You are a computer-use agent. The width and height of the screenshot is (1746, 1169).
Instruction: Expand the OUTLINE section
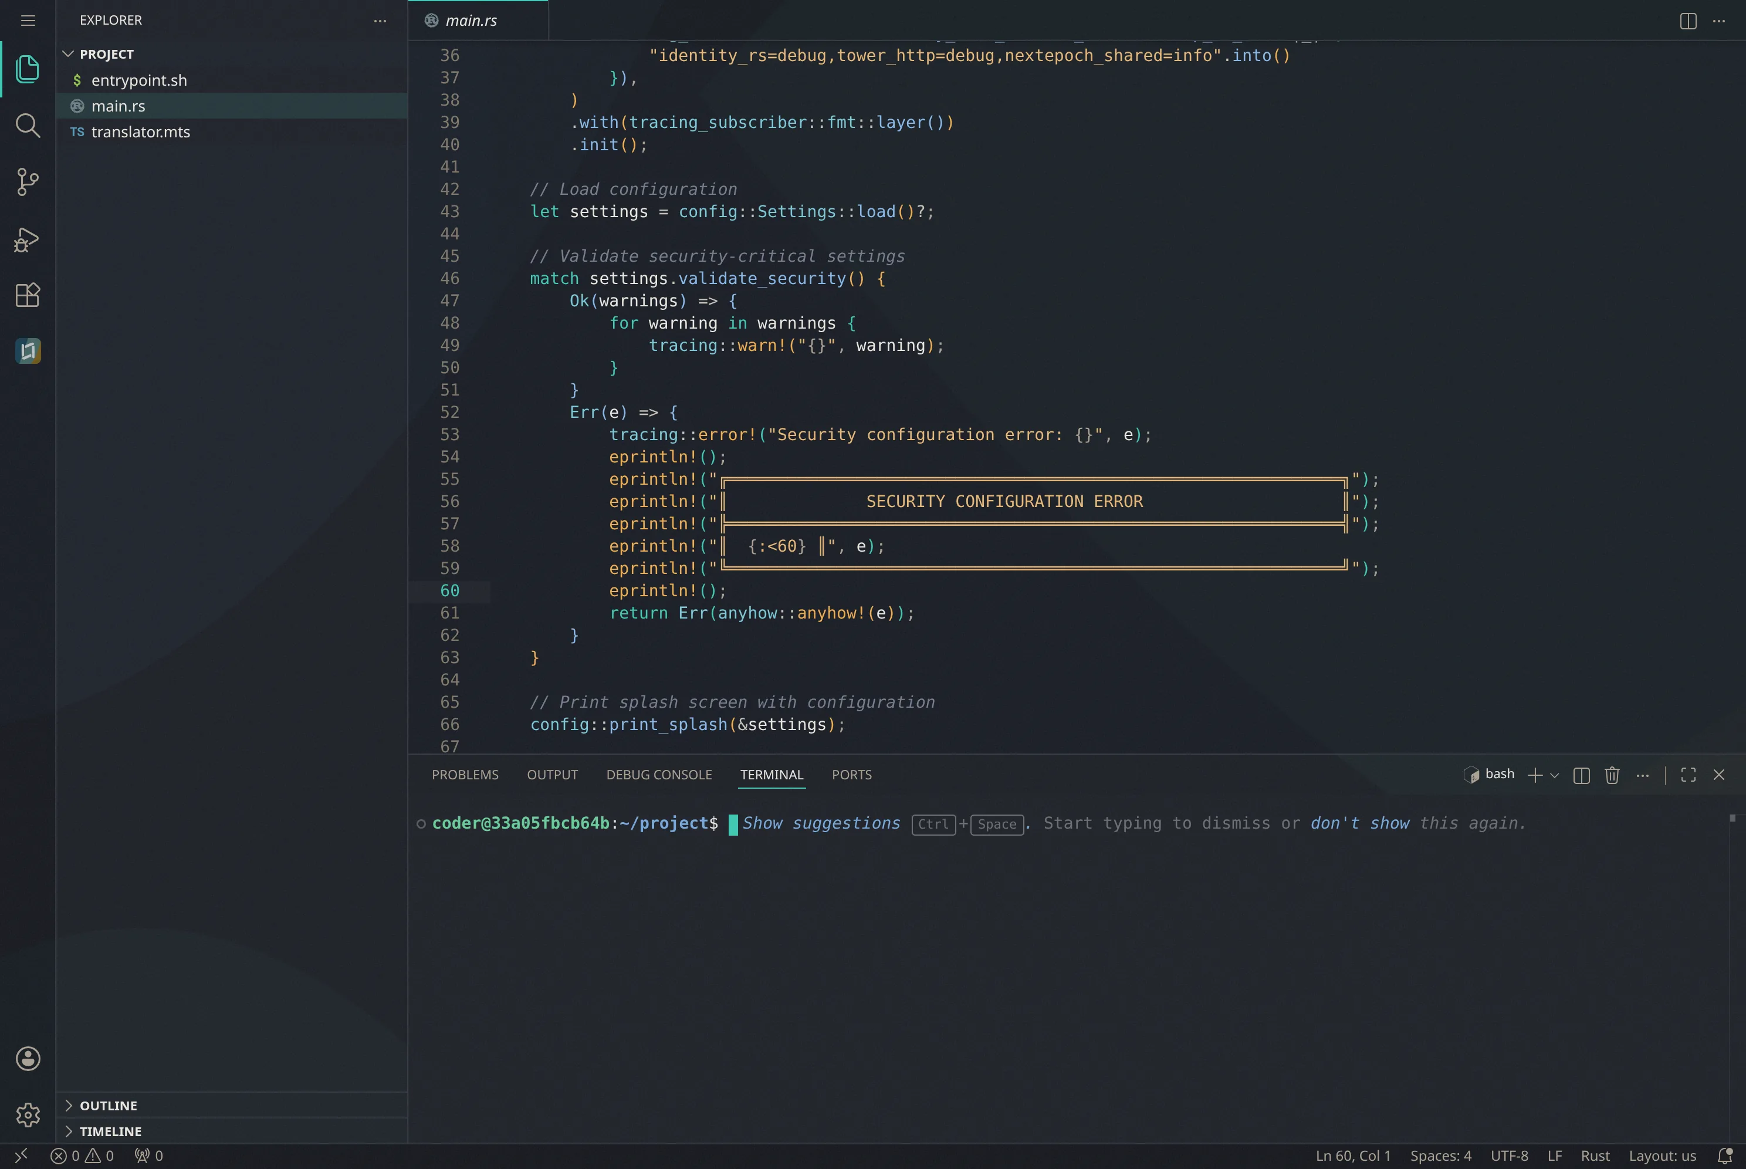click(x=231, y=1105)
